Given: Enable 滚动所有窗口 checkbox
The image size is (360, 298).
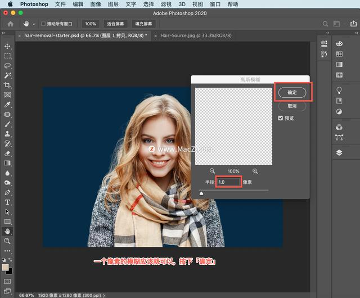Looking at the screenshot, I should (x=44, y=24).
